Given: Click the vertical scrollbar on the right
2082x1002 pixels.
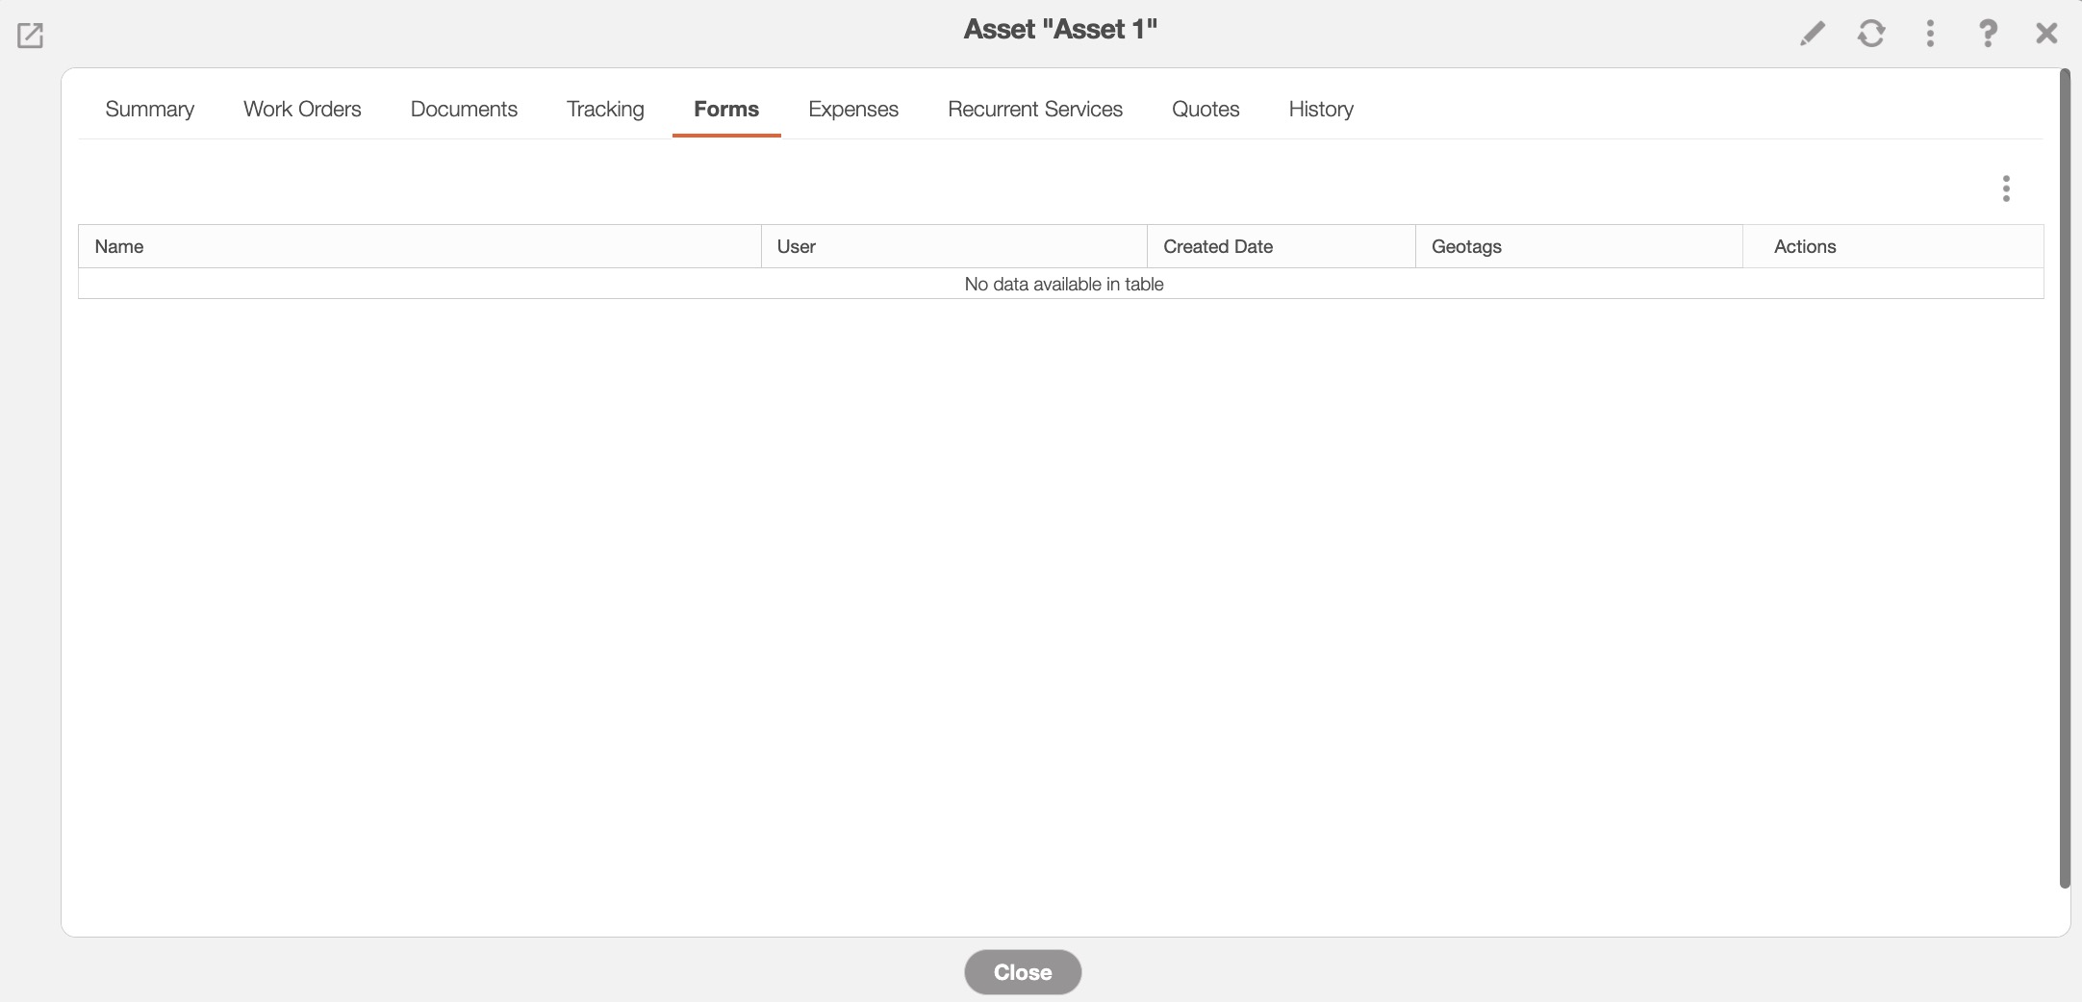Looking at the screenshot, I should 2064,481.
